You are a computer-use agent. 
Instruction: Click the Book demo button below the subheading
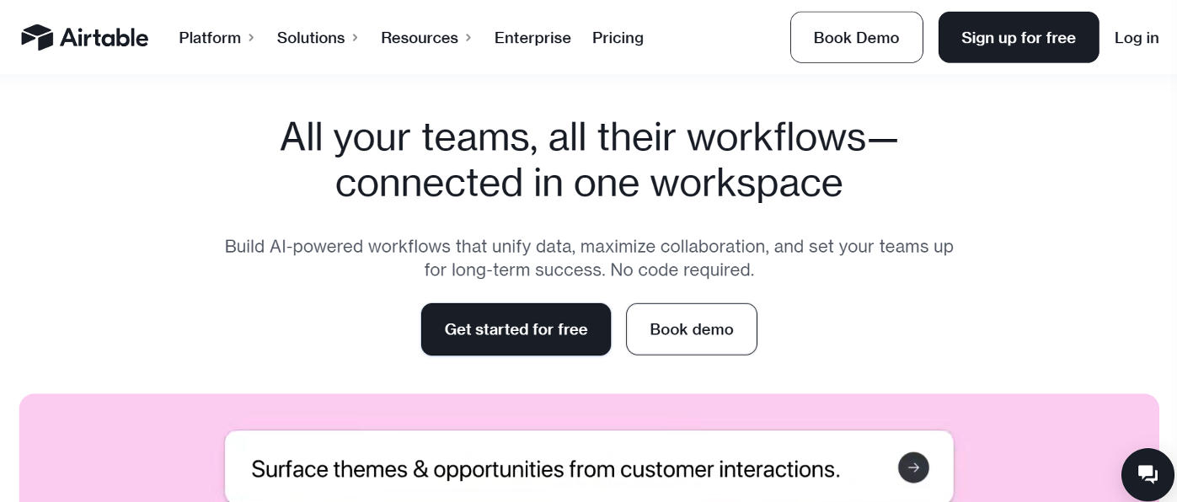[691, 329]
